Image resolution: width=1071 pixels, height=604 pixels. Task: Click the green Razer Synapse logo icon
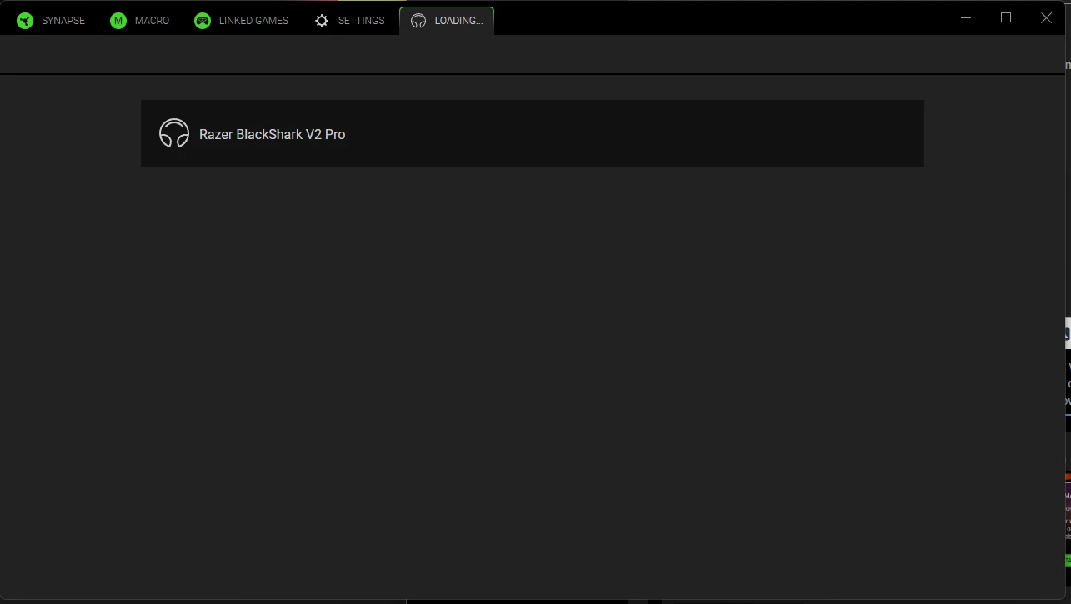[25, 21]
